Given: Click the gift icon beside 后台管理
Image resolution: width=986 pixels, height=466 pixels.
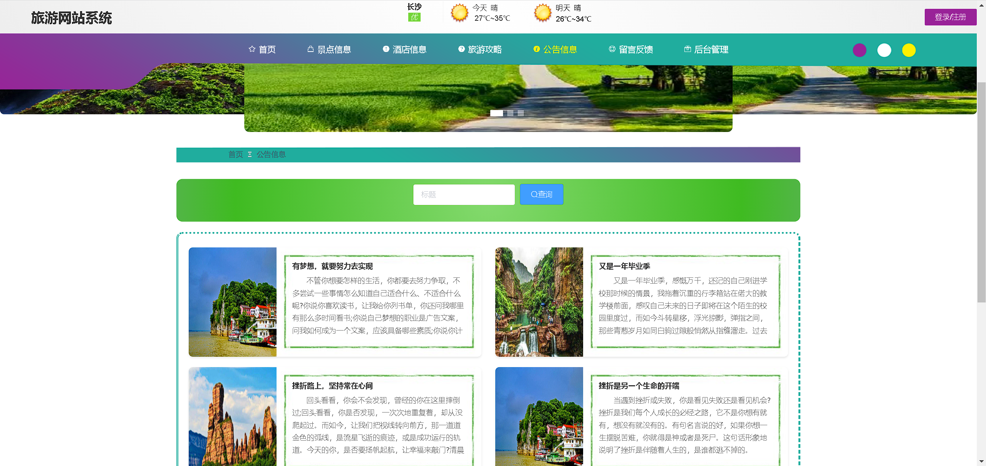Looking at the screenshot, I should pos(688,49).
